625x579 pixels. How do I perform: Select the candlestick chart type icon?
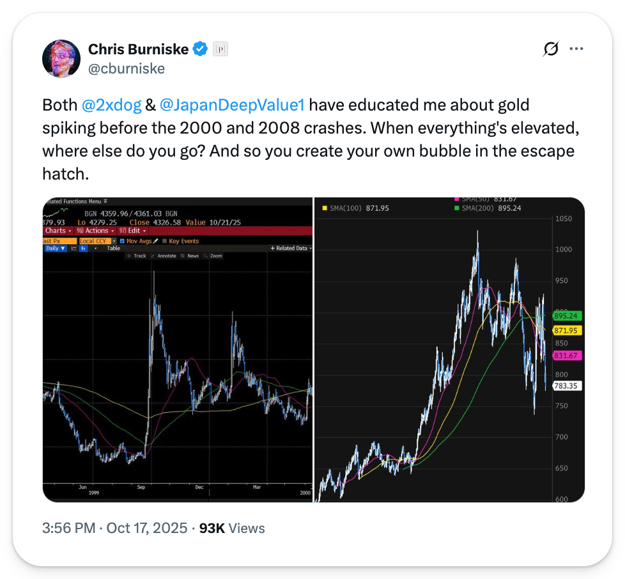84,248
